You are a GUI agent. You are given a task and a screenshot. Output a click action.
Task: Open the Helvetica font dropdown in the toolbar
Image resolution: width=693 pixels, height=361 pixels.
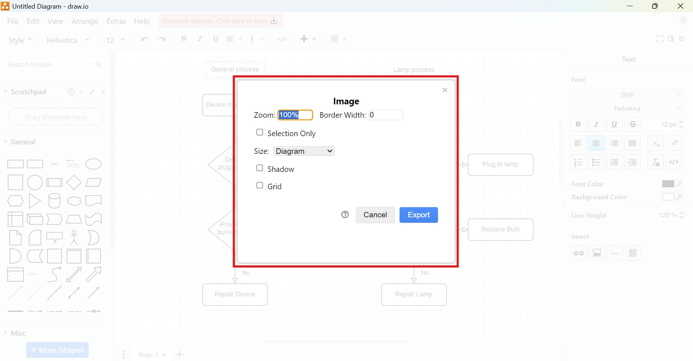67,40
